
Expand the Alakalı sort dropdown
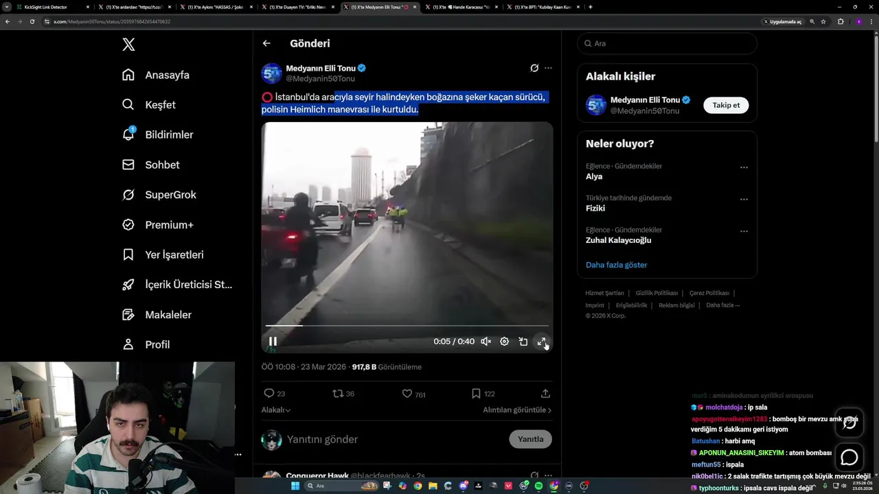coord(276,410)
